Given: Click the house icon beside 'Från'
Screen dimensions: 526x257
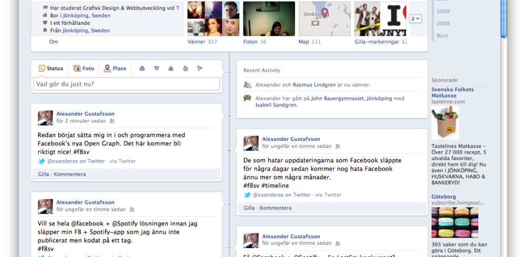Looking at the screenshot, I should [45, 30].
